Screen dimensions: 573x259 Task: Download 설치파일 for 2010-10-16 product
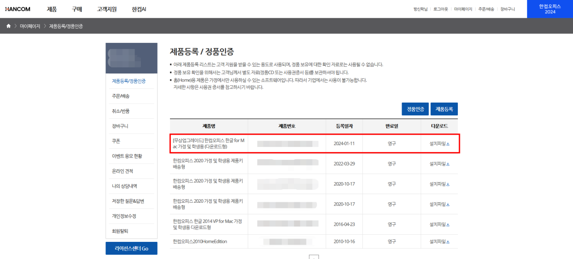(439, 241)
